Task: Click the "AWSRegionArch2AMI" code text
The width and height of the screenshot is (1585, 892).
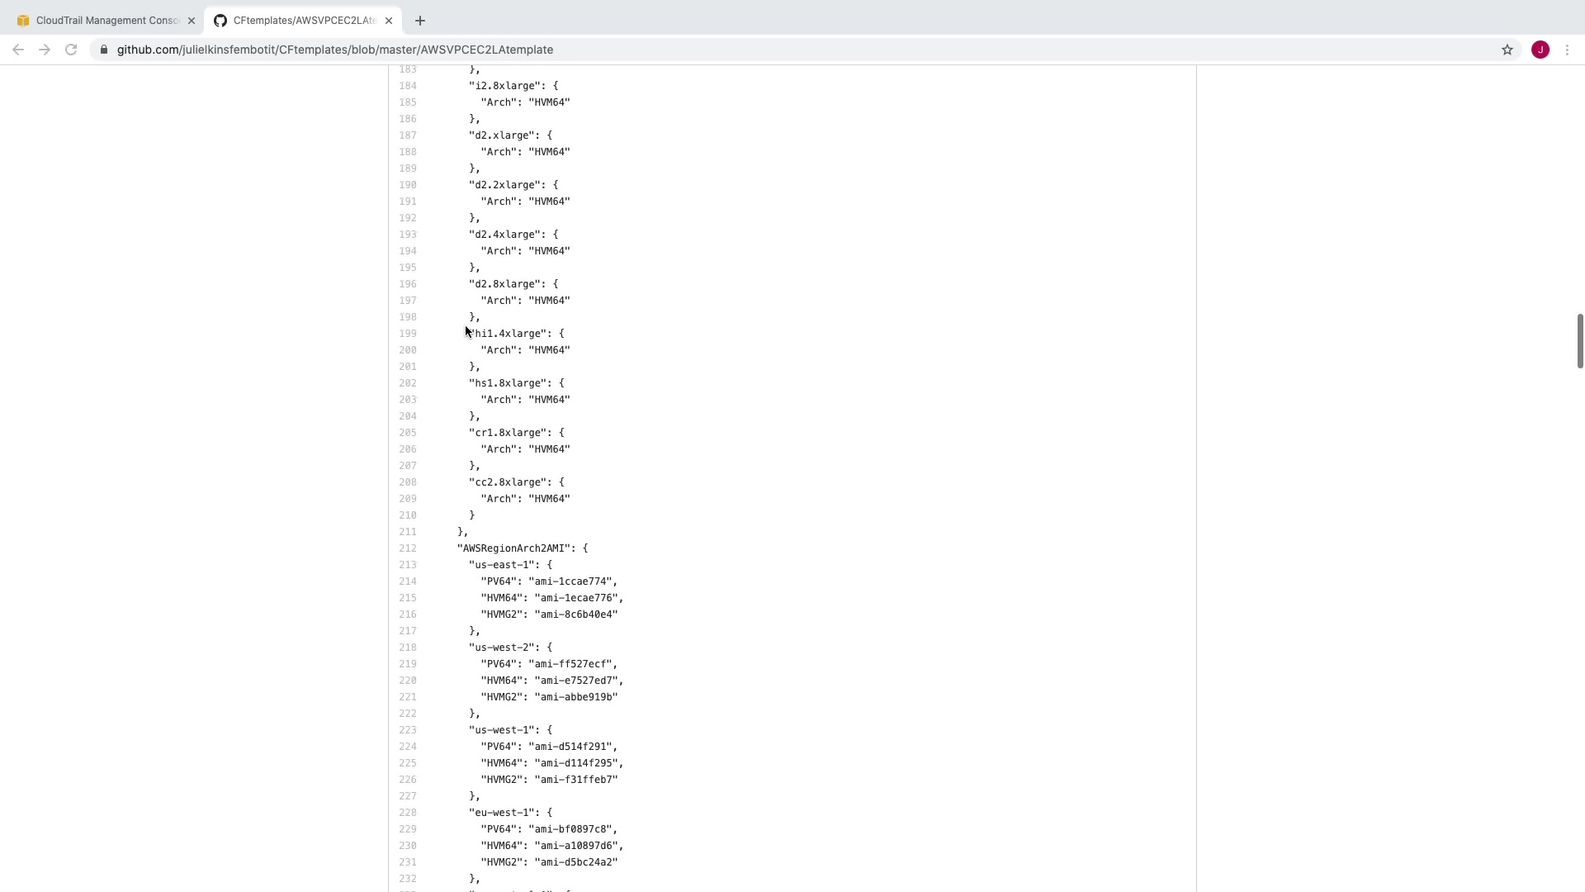Action: [515, 548]
